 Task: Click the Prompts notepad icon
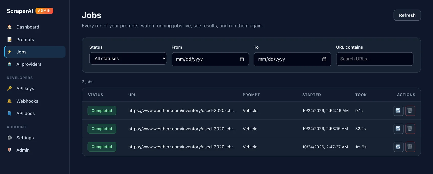coord(9,39)
